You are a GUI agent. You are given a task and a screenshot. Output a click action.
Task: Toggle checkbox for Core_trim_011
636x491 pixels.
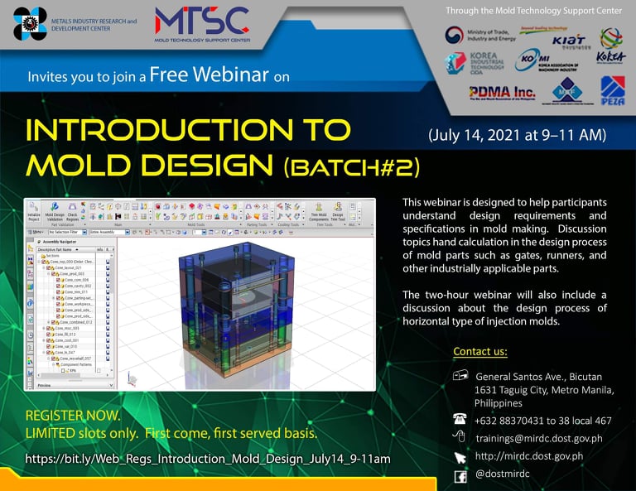(x=58, y=292)
